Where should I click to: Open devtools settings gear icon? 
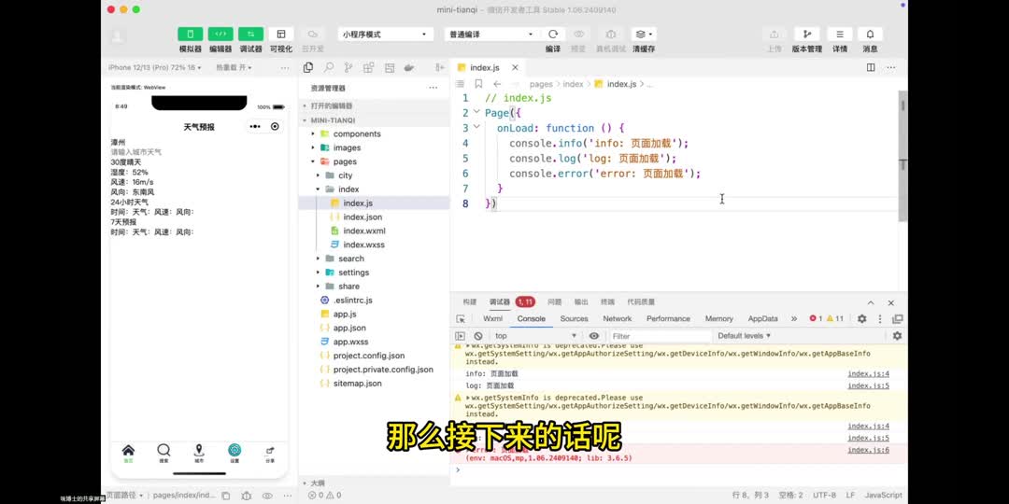point(861,319)
